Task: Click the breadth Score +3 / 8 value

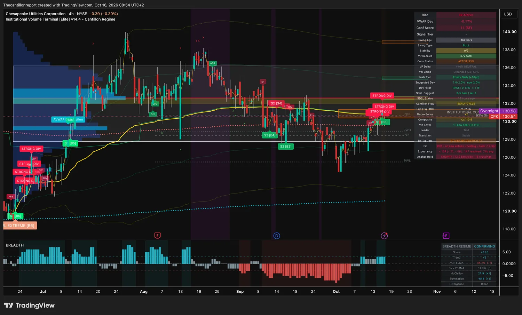Action: (x=484, y=252)
